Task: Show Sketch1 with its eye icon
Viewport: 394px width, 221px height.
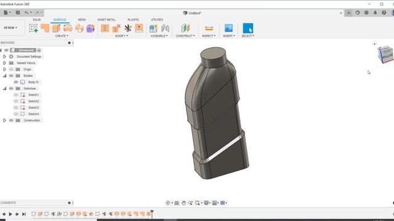Action: coord(16,95)
